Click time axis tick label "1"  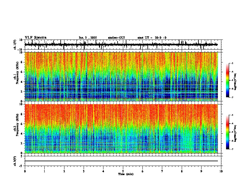pyautogui.click(x=44, y=171)
